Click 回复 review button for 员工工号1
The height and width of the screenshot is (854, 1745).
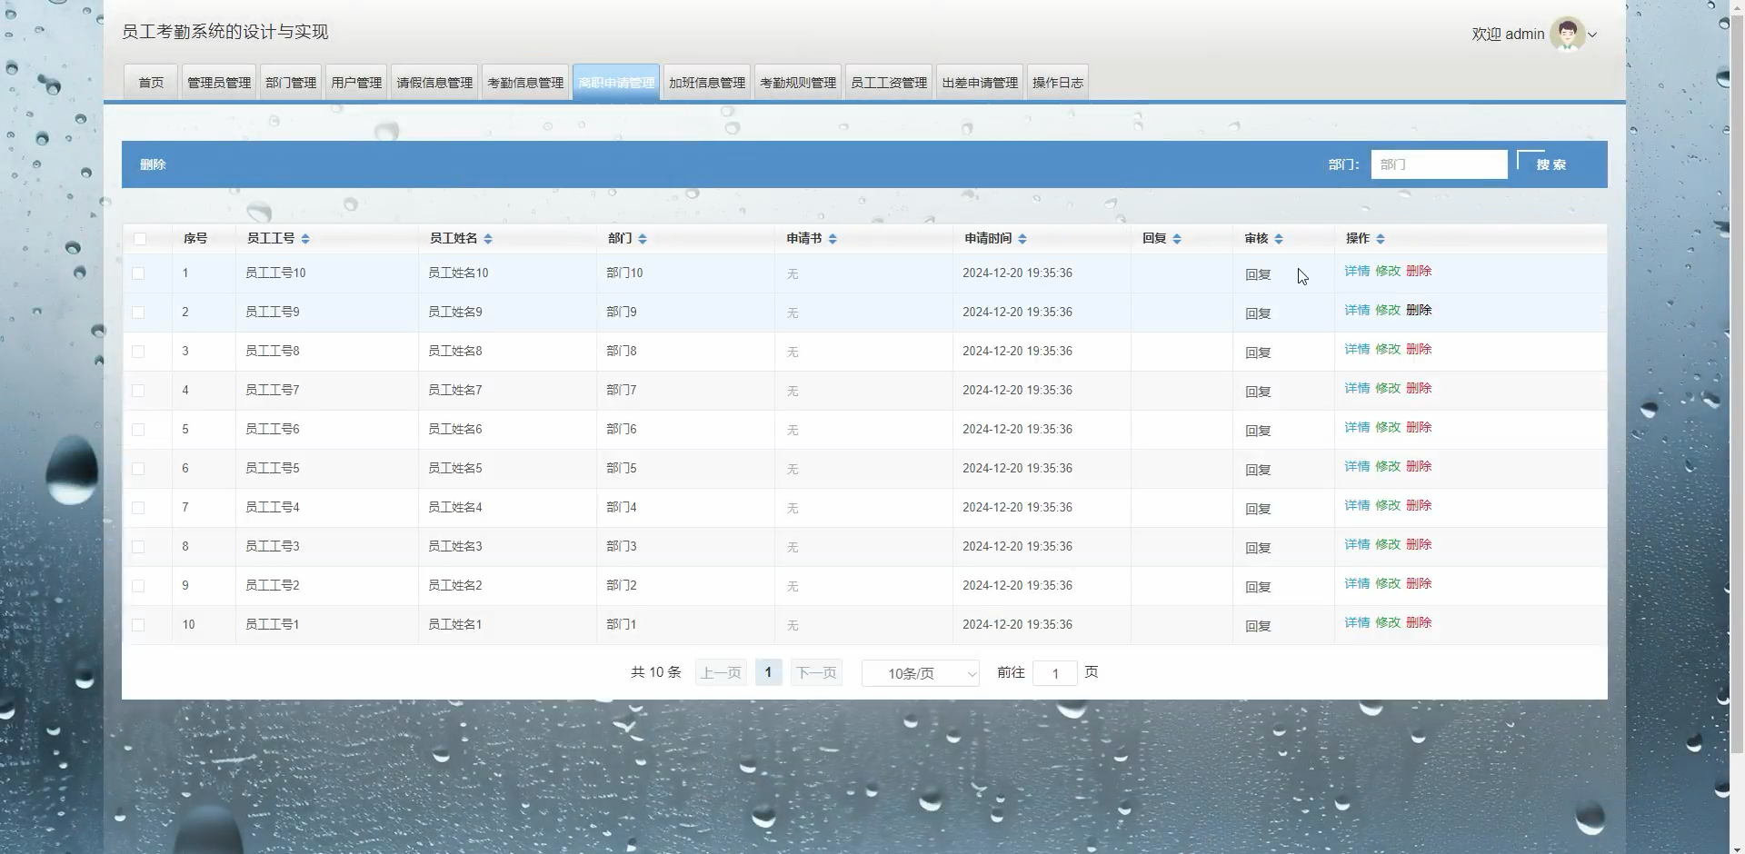click(x=1258, y=626)
